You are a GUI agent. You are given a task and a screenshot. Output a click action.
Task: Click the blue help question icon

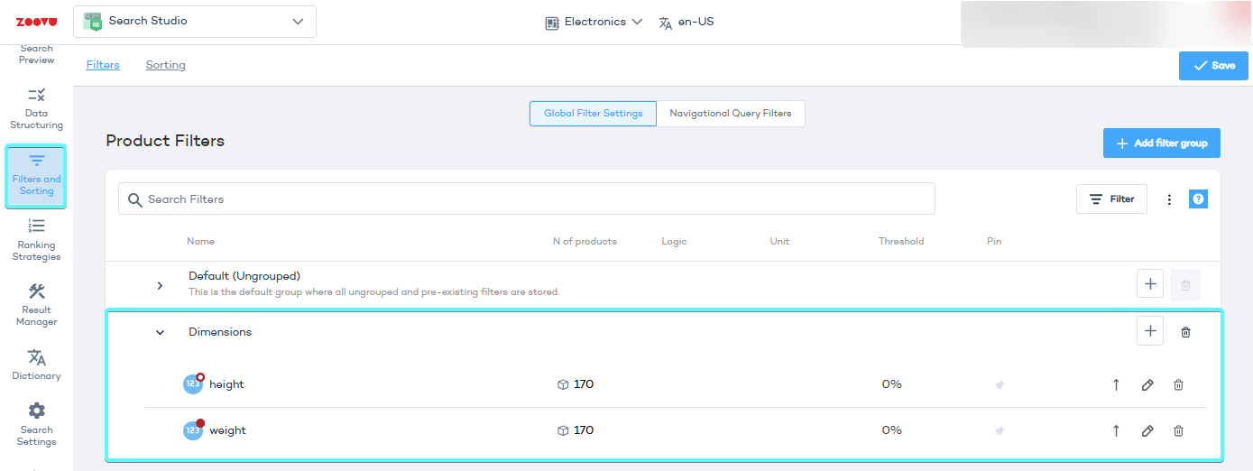(x=1198, y=199)
